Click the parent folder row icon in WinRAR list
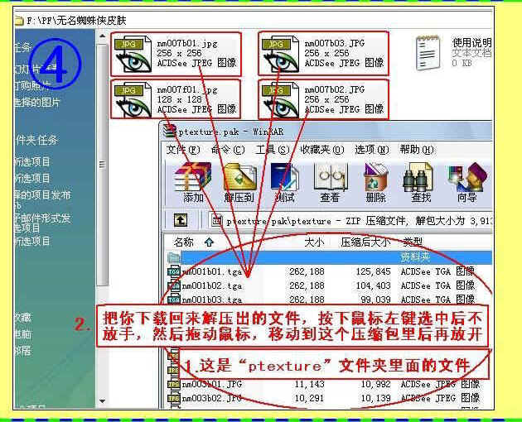Image resolution: width=522 pixels, height=422 pixels. click(x=174, y=257)
